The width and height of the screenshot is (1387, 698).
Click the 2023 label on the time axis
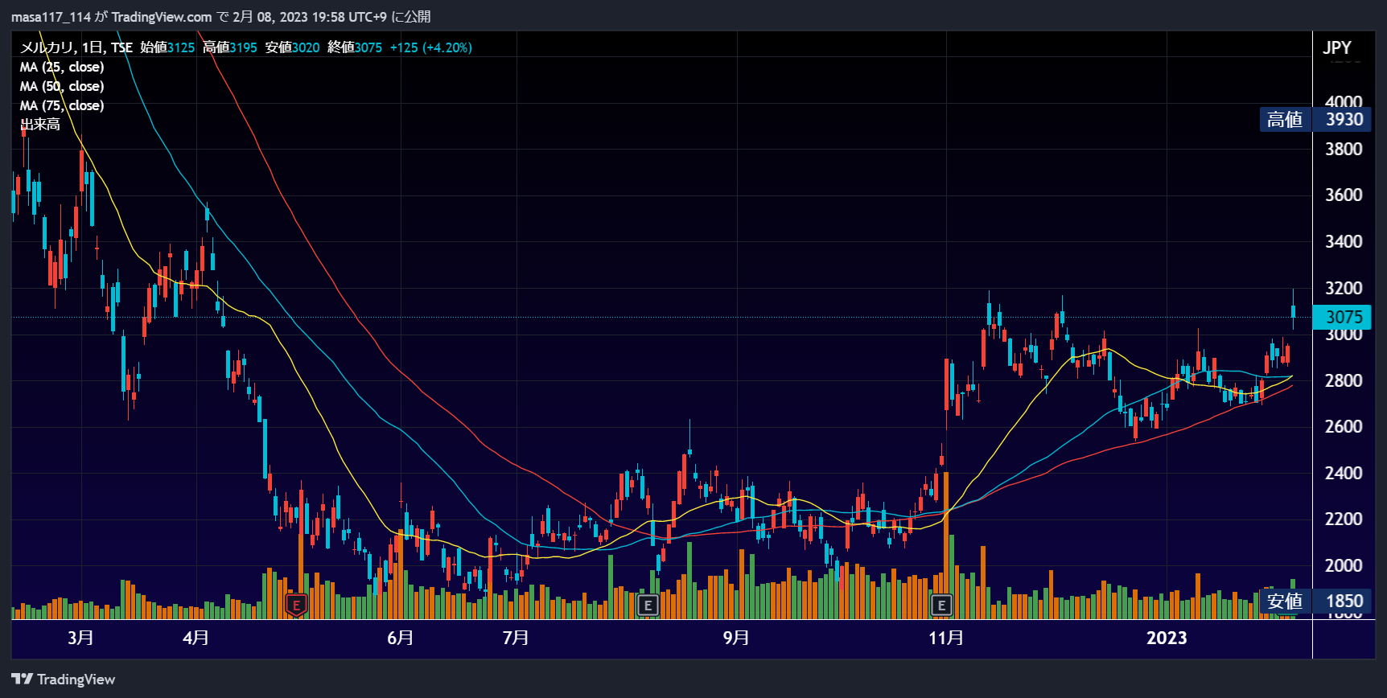point(1167,638)
